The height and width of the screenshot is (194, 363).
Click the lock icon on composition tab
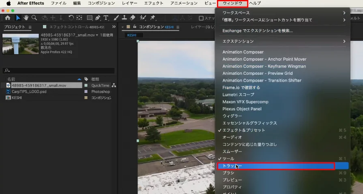pos(135,27)
